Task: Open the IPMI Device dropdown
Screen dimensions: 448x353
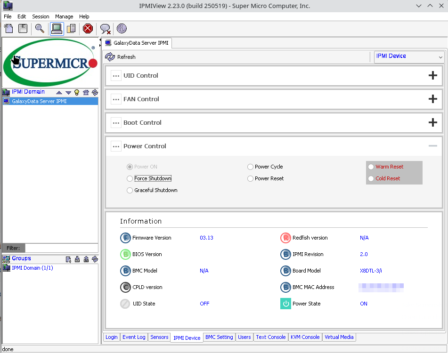Action: tap(409, 57)
